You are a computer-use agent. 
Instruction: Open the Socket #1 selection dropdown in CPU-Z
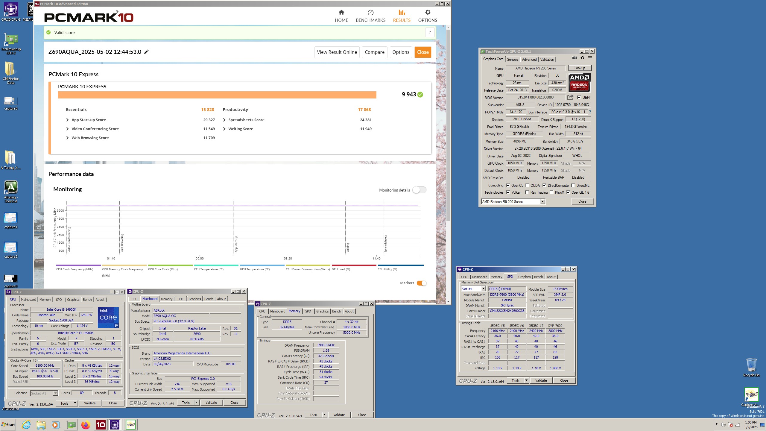[55, 393]
